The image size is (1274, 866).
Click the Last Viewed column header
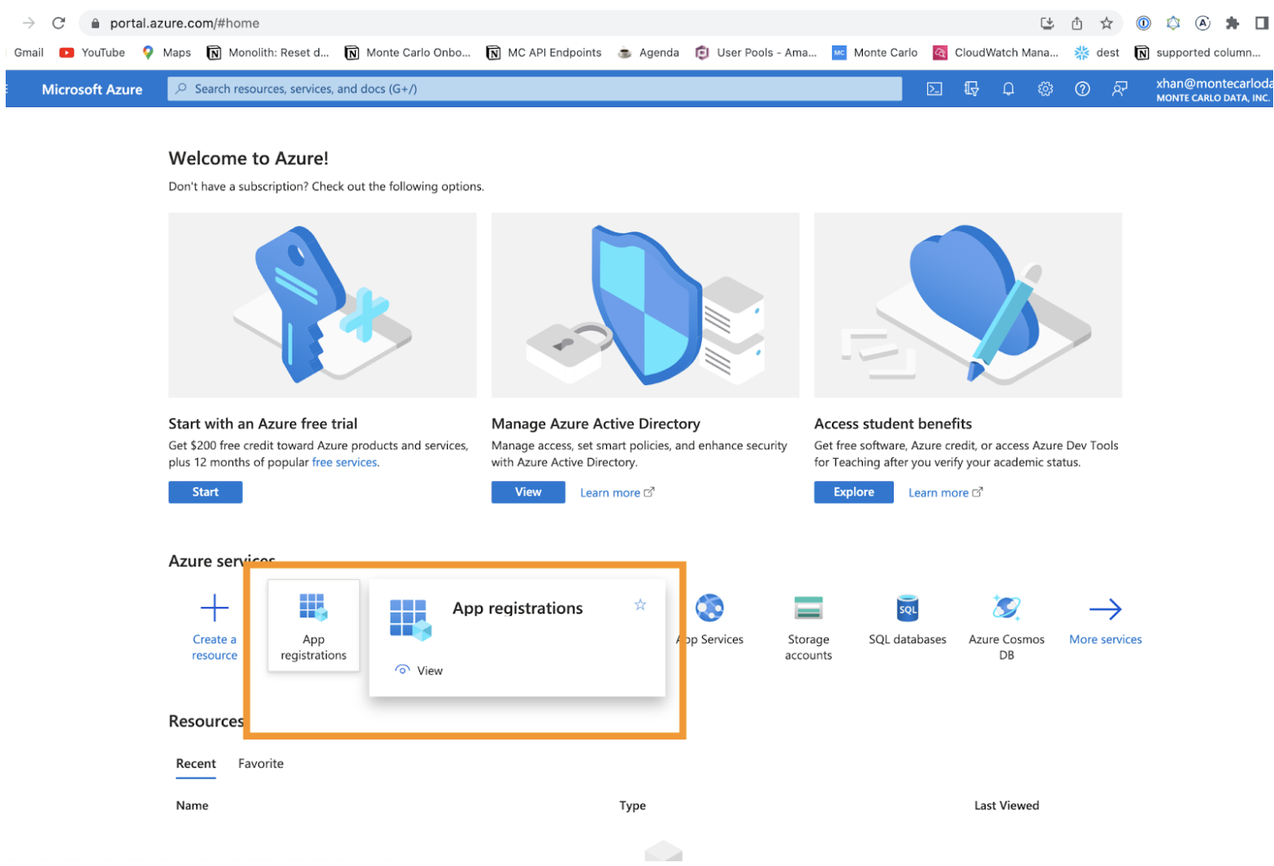tap(1007, 806)
